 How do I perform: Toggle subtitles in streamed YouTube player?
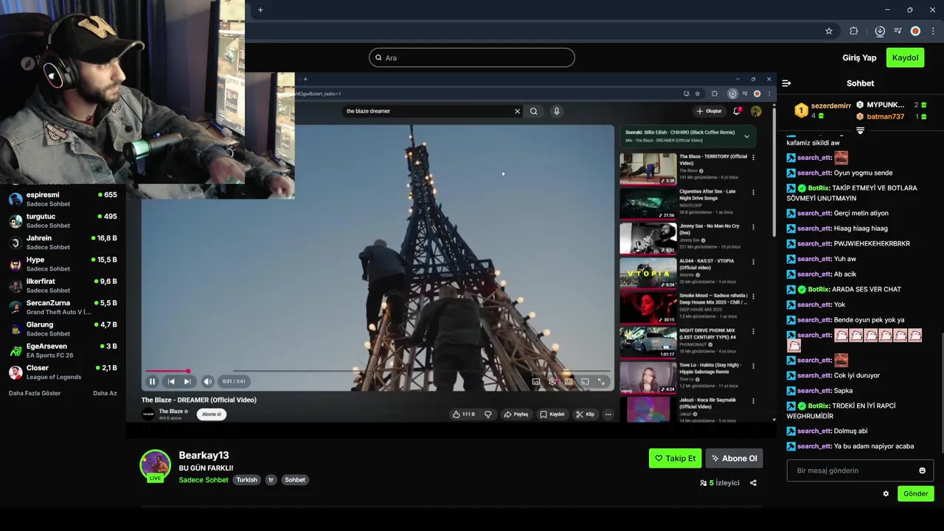tap(536, 381)
